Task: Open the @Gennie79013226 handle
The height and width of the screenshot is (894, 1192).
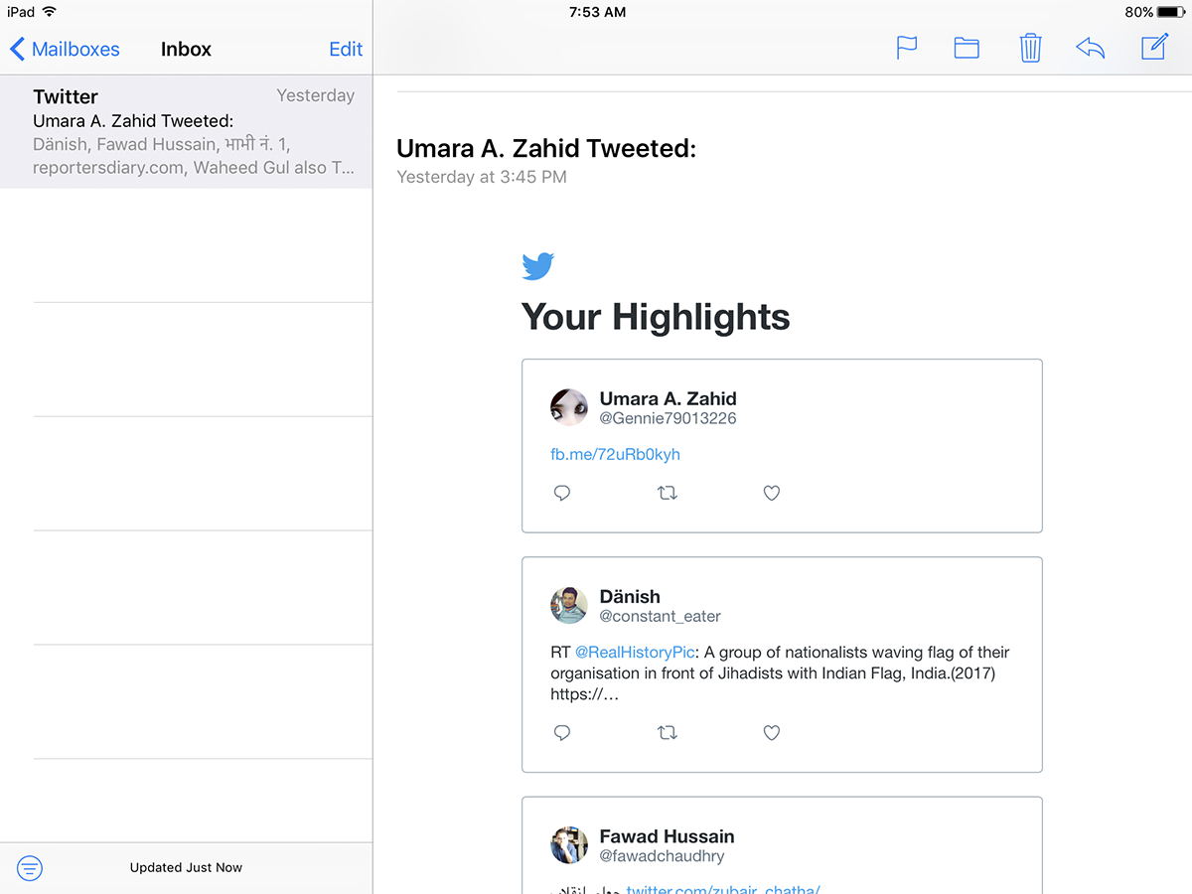Action: tap(668, 418)
